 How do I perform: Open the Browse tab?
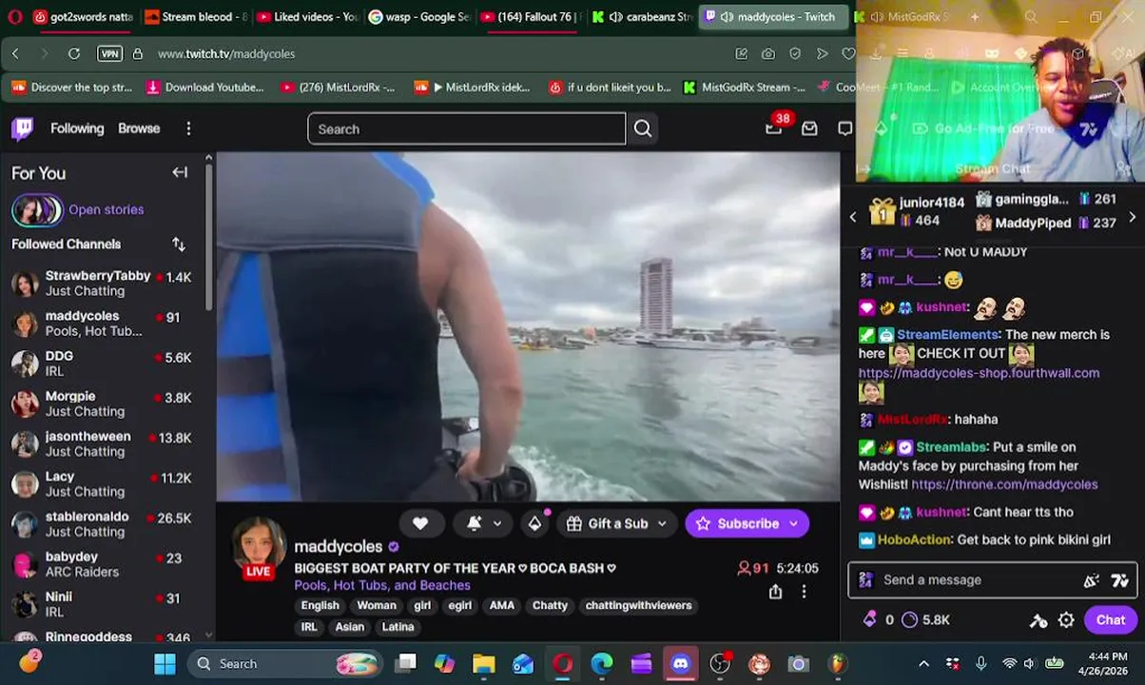click(139, 128)
